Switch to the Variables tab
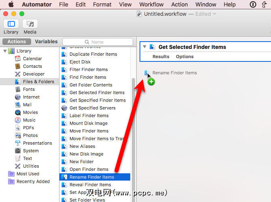Screen dimensions: 271x202 tap(47, 42)
